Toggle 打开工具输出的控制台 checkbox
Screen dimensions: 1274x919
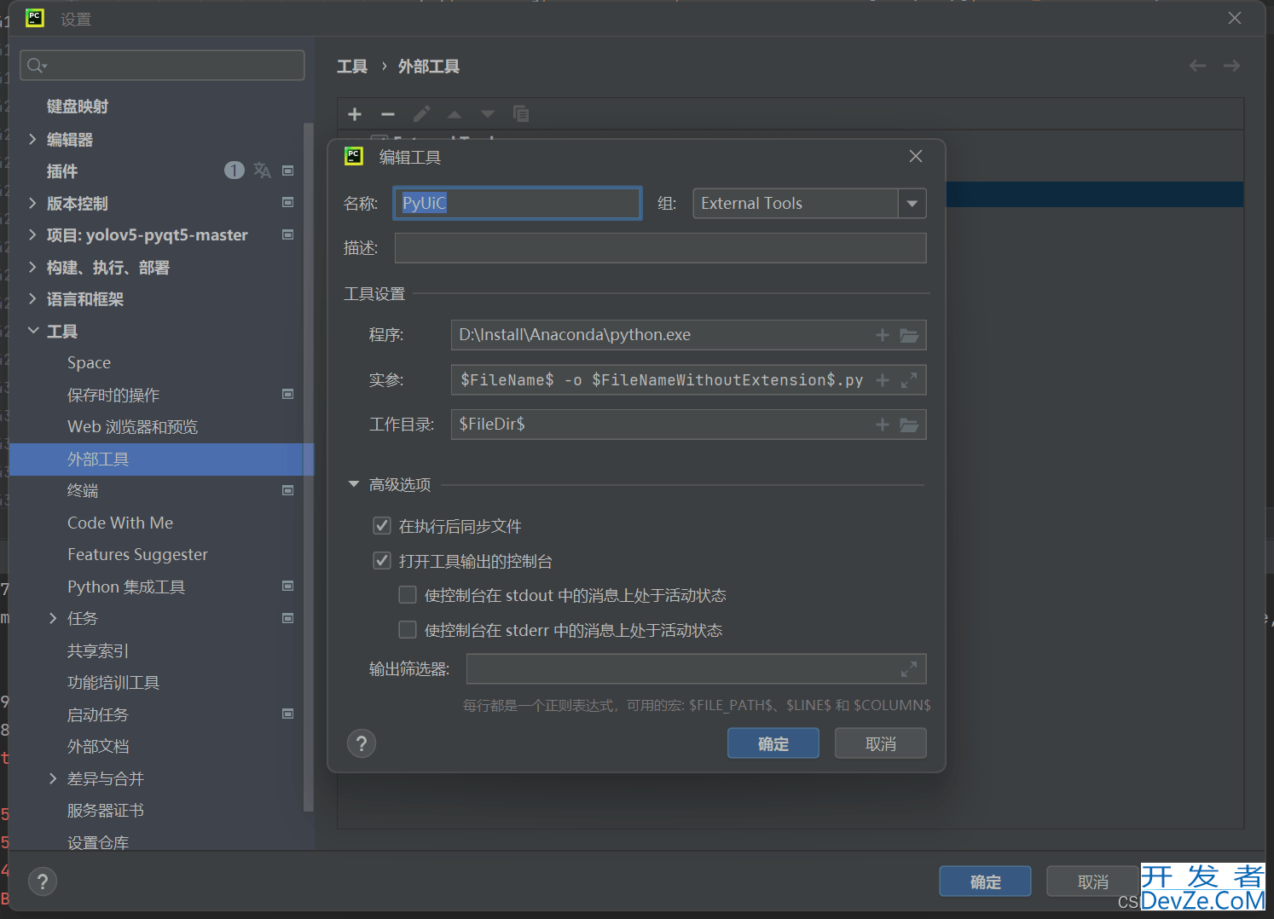(382, 561)
